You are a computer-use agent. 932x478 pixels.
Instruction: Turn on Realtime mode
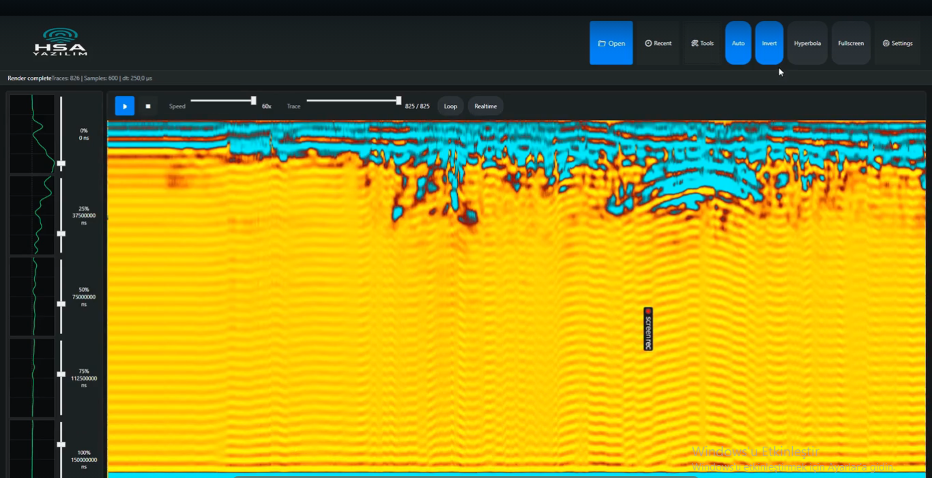[486, 106]
